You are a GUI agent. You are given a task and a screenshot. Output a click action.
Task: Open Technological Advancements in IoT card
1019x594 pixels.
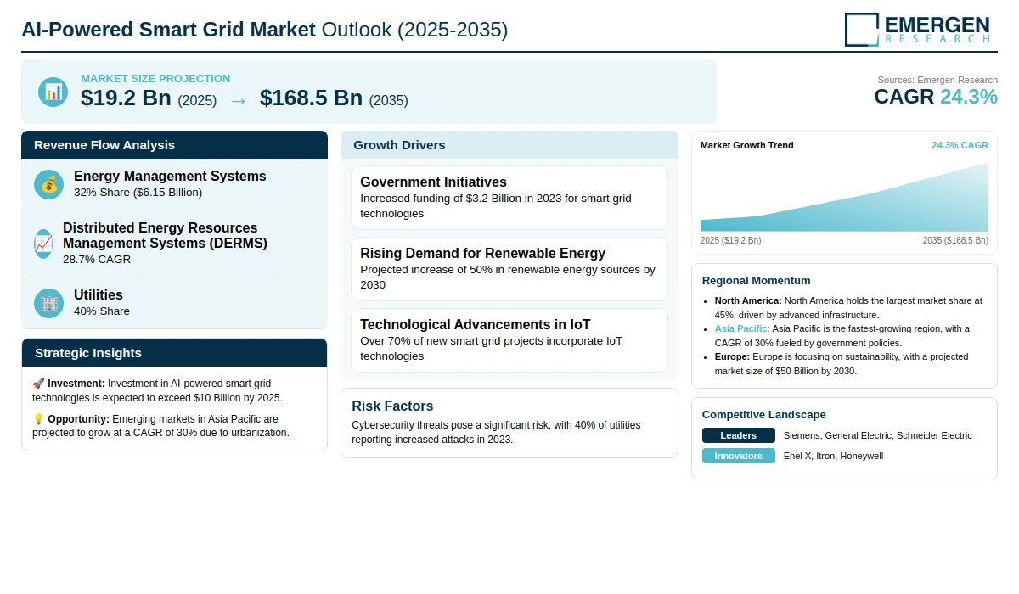509,340
